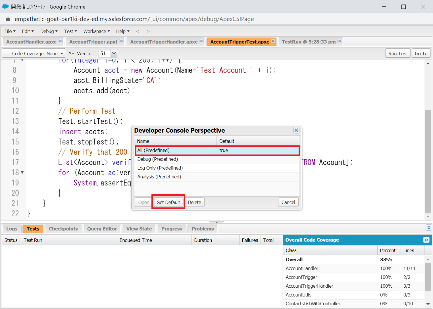Close the TestRun @ 5:28:33 pm tab
This screenshot has width=433, height=309.
tap(340, 41)
